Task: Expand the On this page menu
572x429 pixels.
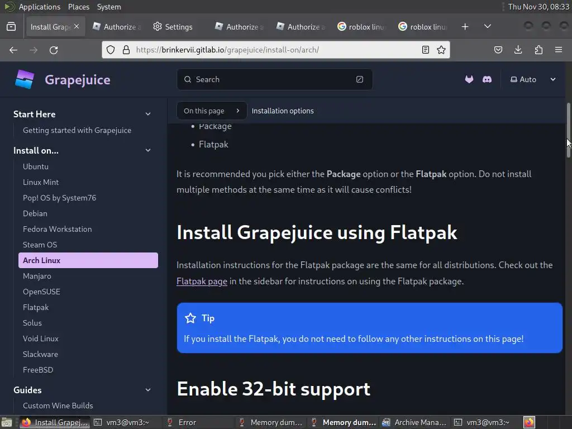Action: tap(212, 111)
